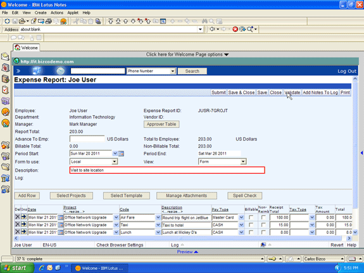This screenshot has width=364, height=273.
Task: Open the Period Start date dropdown arrow
Action: [x=115, y=153]
